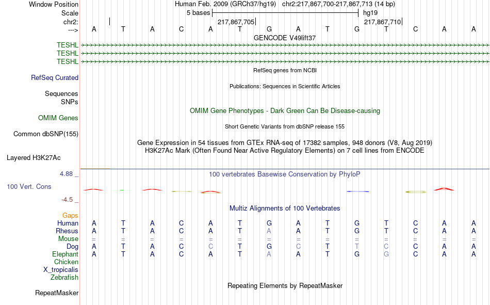The image size is (490, 305).
Task: Click the Basewise Conservation by PhyloP title
Action: point(285,174)
